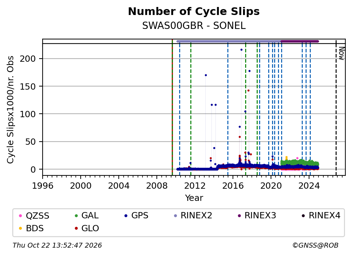Choose the GPS legend label
352x256 pixels.
140,216
